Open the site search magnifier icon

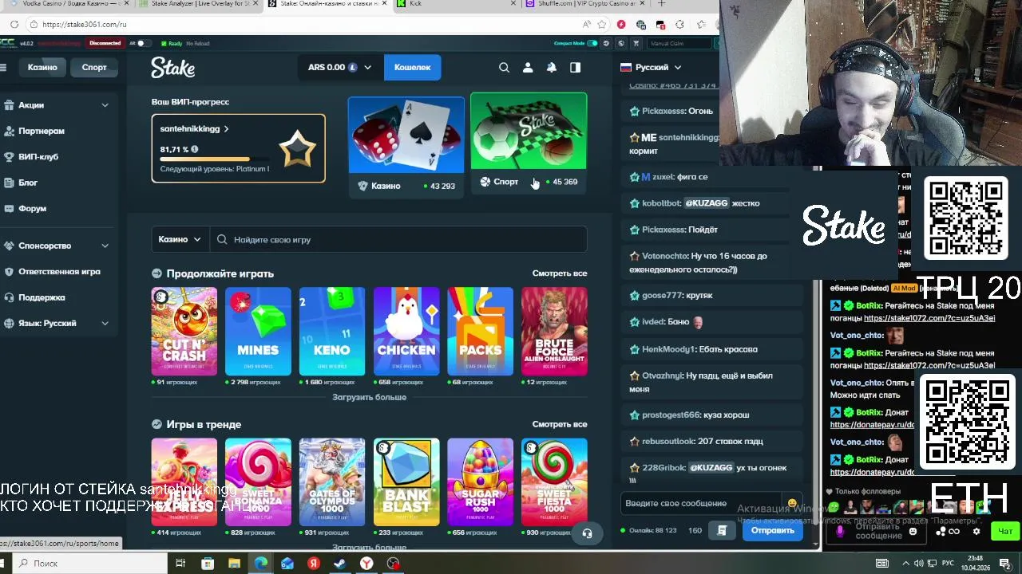tap(504, 68)
